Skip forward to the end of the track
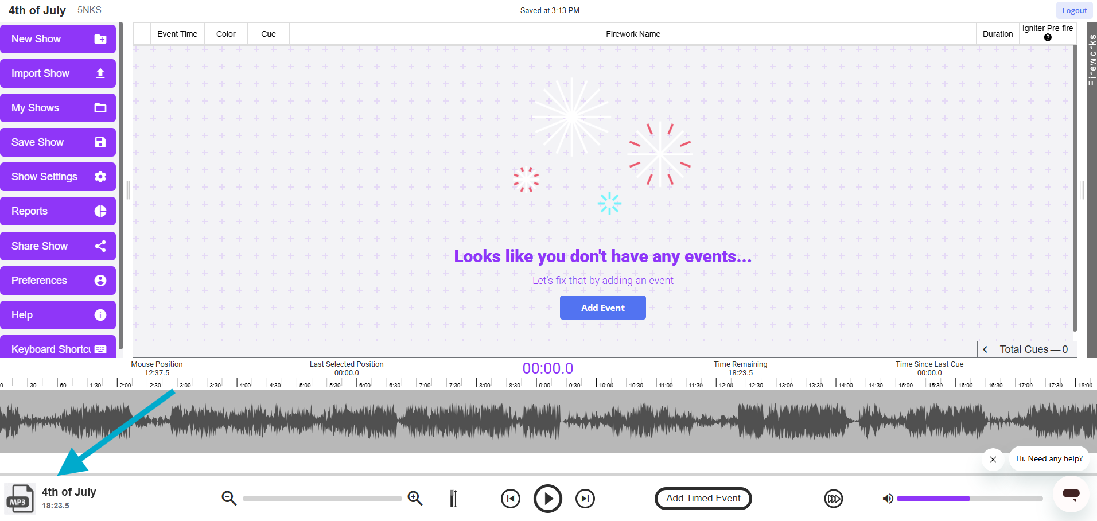1097x521 pixels. click(x=585, y=498)
